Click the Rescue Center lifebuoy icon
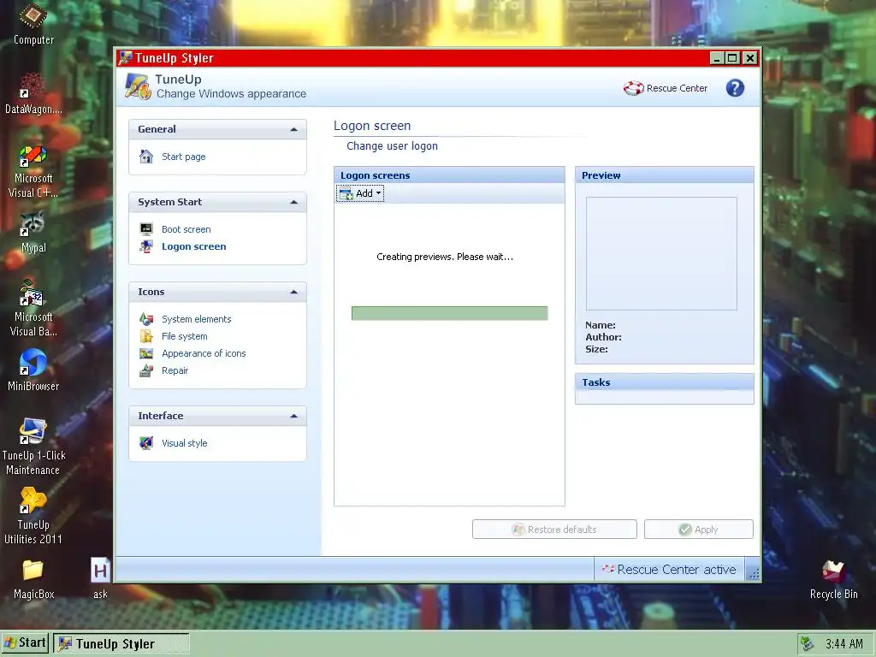 pyautogui.click(x=634, y=88)
